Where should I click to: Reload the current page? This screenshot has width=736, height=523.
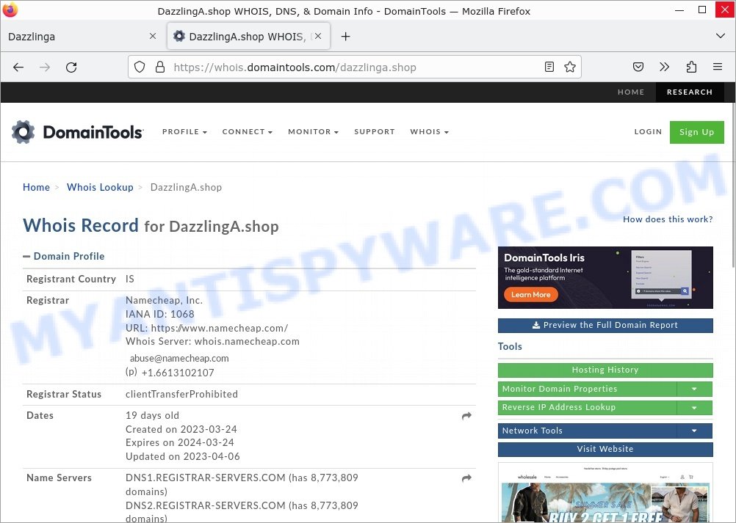pyautogui.click(x=71, y=67)
